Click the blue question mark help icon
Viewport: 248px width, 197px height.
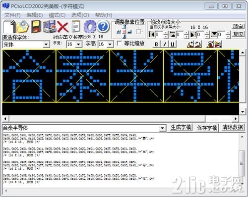[103, 26]
